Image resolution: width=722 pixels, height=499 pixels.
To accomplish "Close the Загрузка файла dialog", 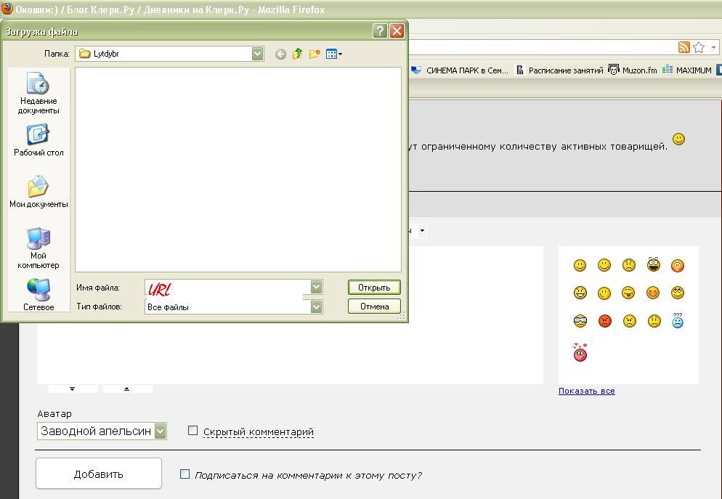I will click(x=397, y=31).
